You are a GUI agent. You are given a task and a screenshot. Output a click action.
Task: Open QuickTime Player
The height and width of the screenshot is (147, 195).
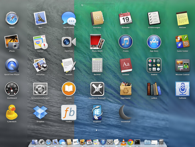12,65
